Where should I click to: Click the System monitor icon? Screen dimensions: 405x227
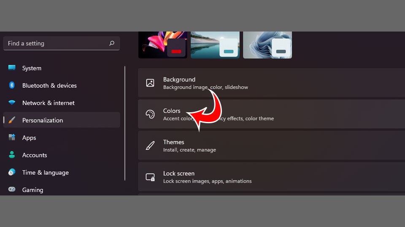12,68
